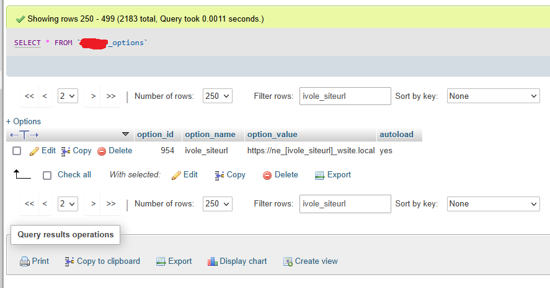Go to last page with bottom >> button
The height and width of the screenshot is (288, 550).
[111, 204]
